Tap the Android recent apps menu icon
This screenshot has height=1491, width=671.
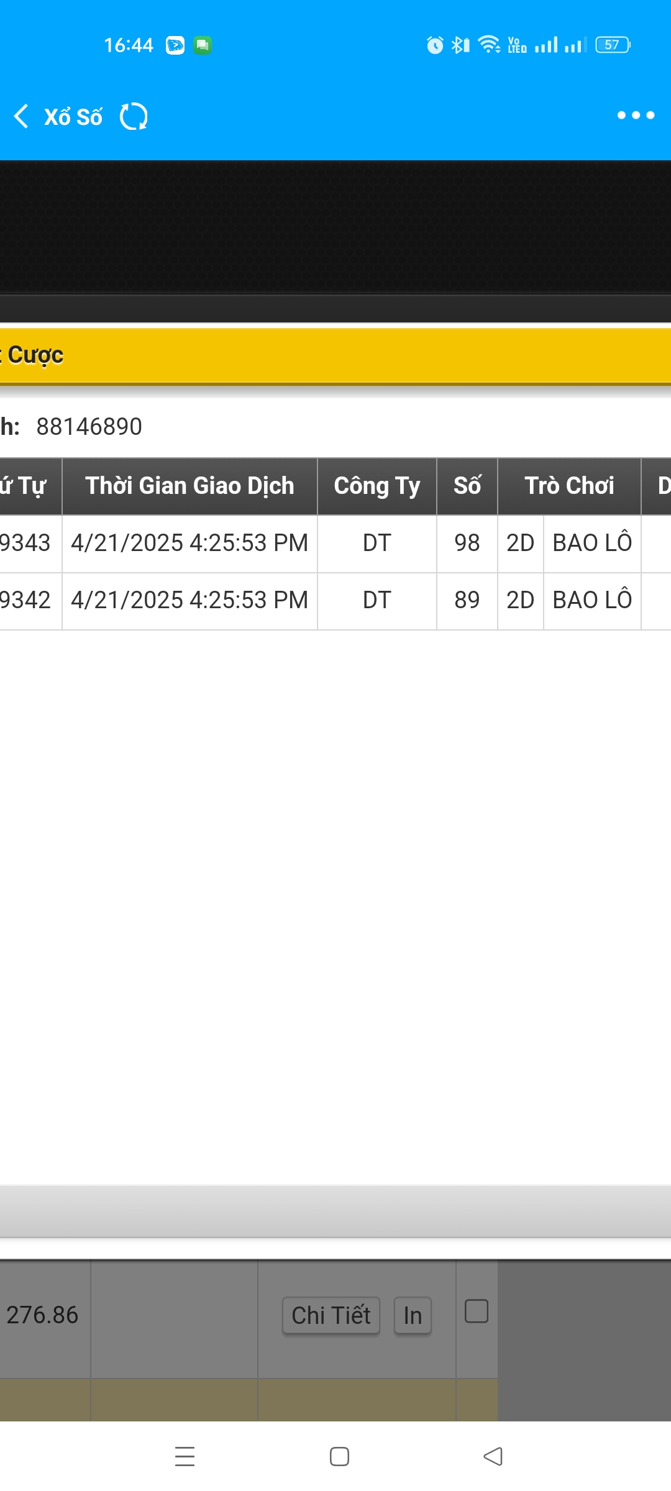185,1456
